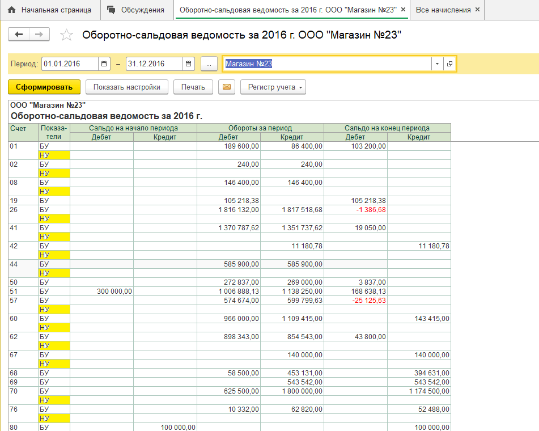Add report to favorites with star icon
Screen dimensions: 539x431
coord(67,35)
